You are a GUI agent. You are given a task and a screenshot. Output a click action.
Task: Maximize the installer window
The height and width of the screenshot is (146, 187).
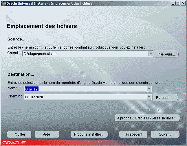[x=178, y=3]
